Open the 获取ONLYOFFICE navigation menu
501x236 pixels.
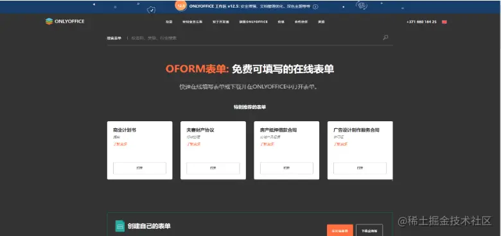(x=253, y=22)
